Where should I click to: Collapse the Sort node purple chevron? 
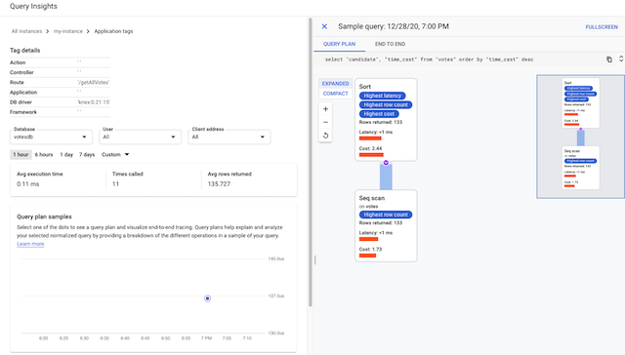tap(386, 162)
